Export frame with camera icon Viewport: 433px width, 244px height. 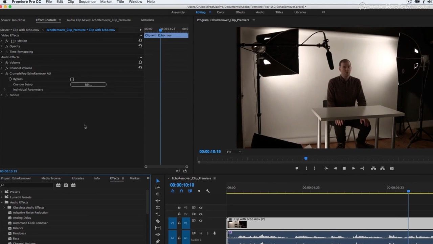click(x=392, y=168)
